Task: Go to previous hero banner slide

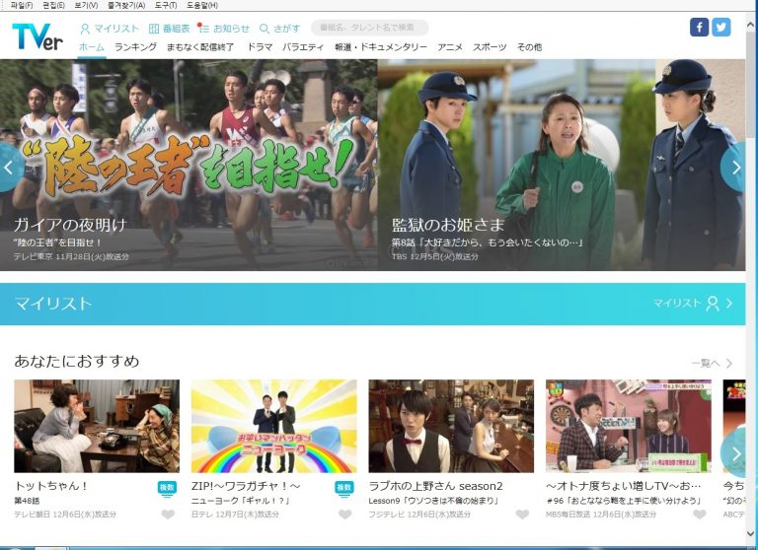Action: click(x=9, y=168)
